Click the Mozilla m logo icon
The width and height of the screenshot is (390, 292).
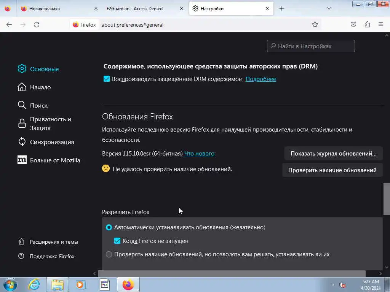22,160
